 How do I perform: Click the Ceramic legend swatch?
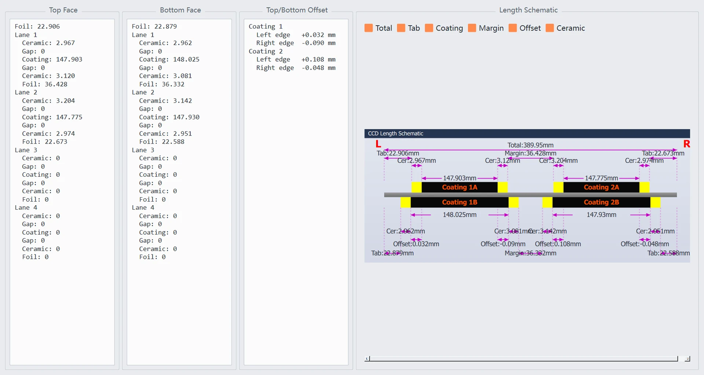pos(550,28)
